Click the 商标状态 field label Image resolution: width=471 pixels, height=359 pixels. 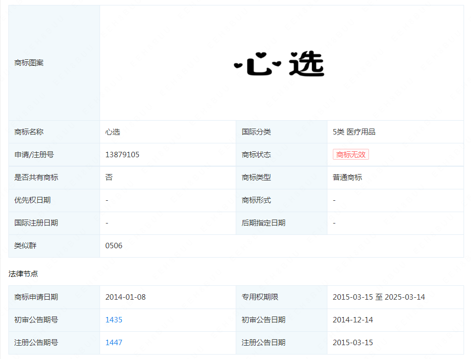click(x=256, y=154)
